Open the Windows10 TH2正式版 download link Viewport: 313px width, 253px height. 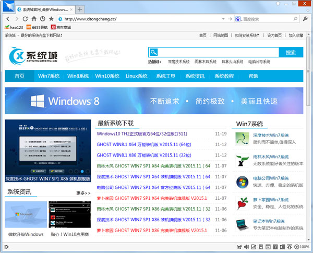click(x=142, y=134)
